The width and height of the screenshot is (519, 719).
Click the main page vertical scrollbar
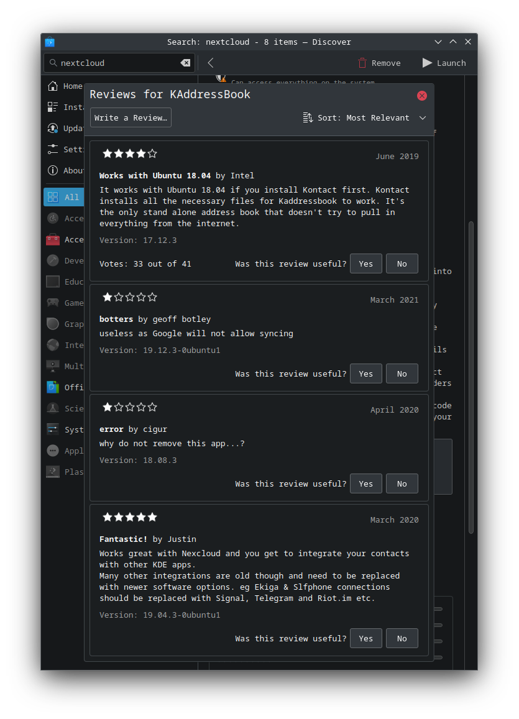coord(471,377)
